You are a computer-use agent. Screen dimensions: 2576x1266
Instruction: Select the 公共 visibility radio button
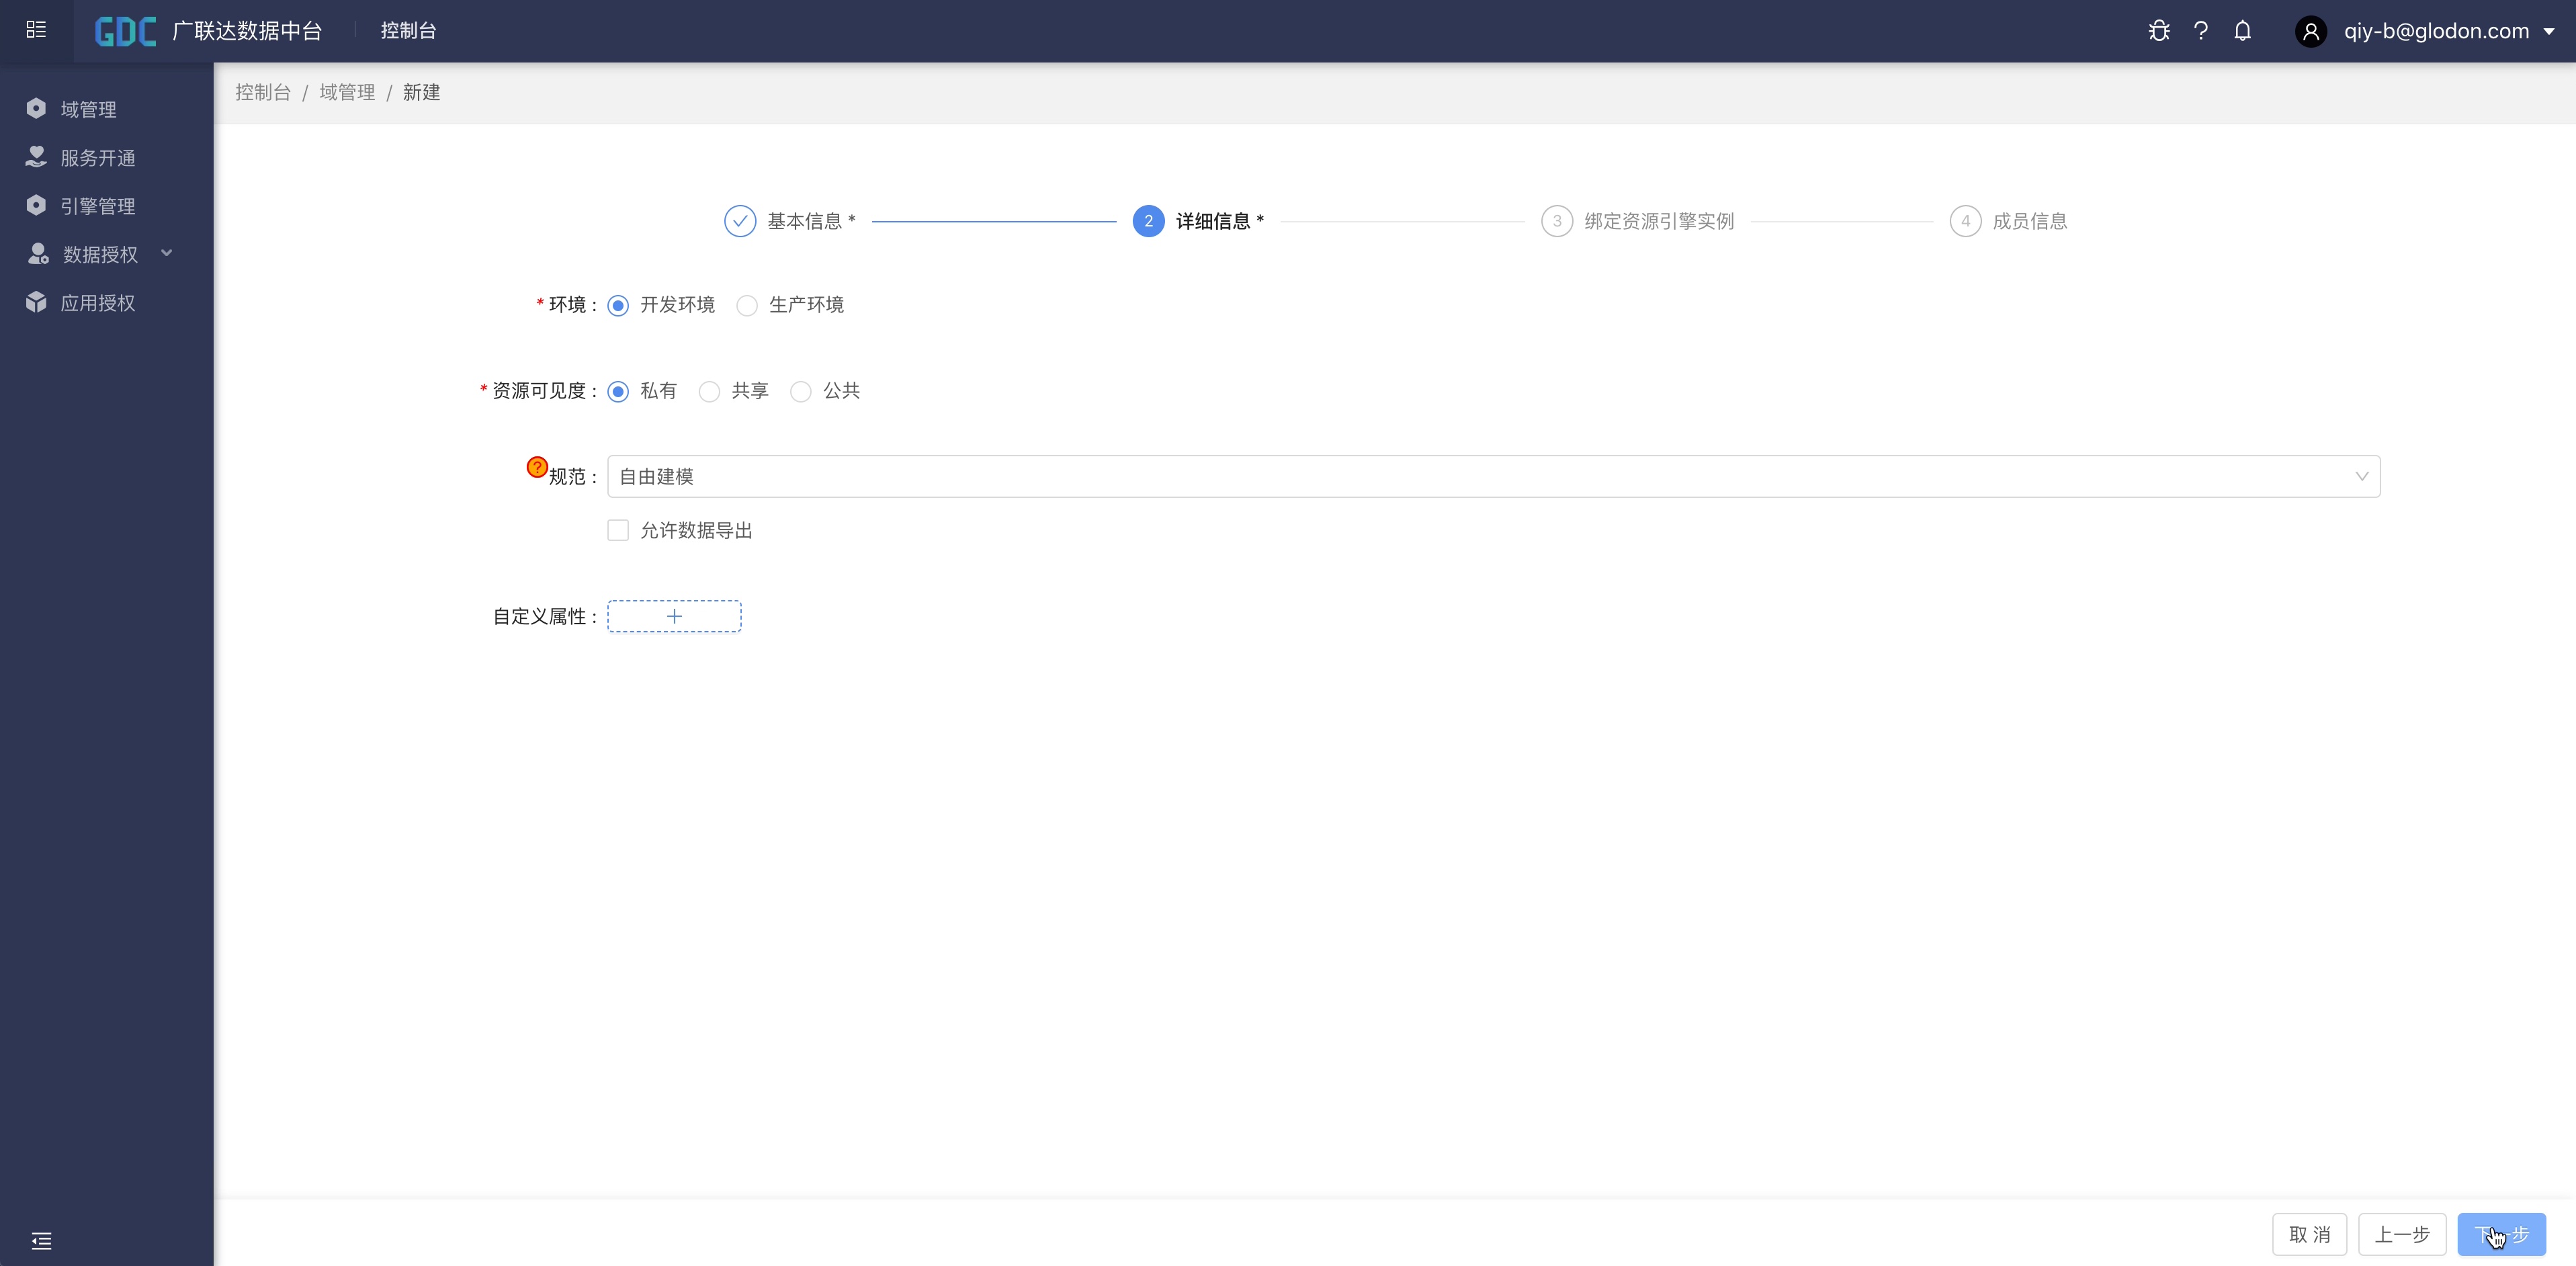(801, 391)
